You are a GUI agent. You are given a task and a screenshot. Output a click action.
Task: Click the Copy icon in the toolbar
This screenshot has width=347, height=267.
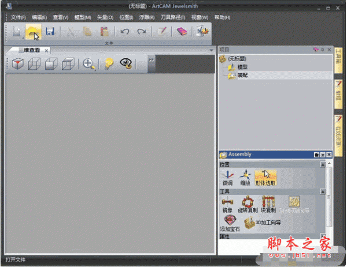pyautogui.click(x=87, y=32)
